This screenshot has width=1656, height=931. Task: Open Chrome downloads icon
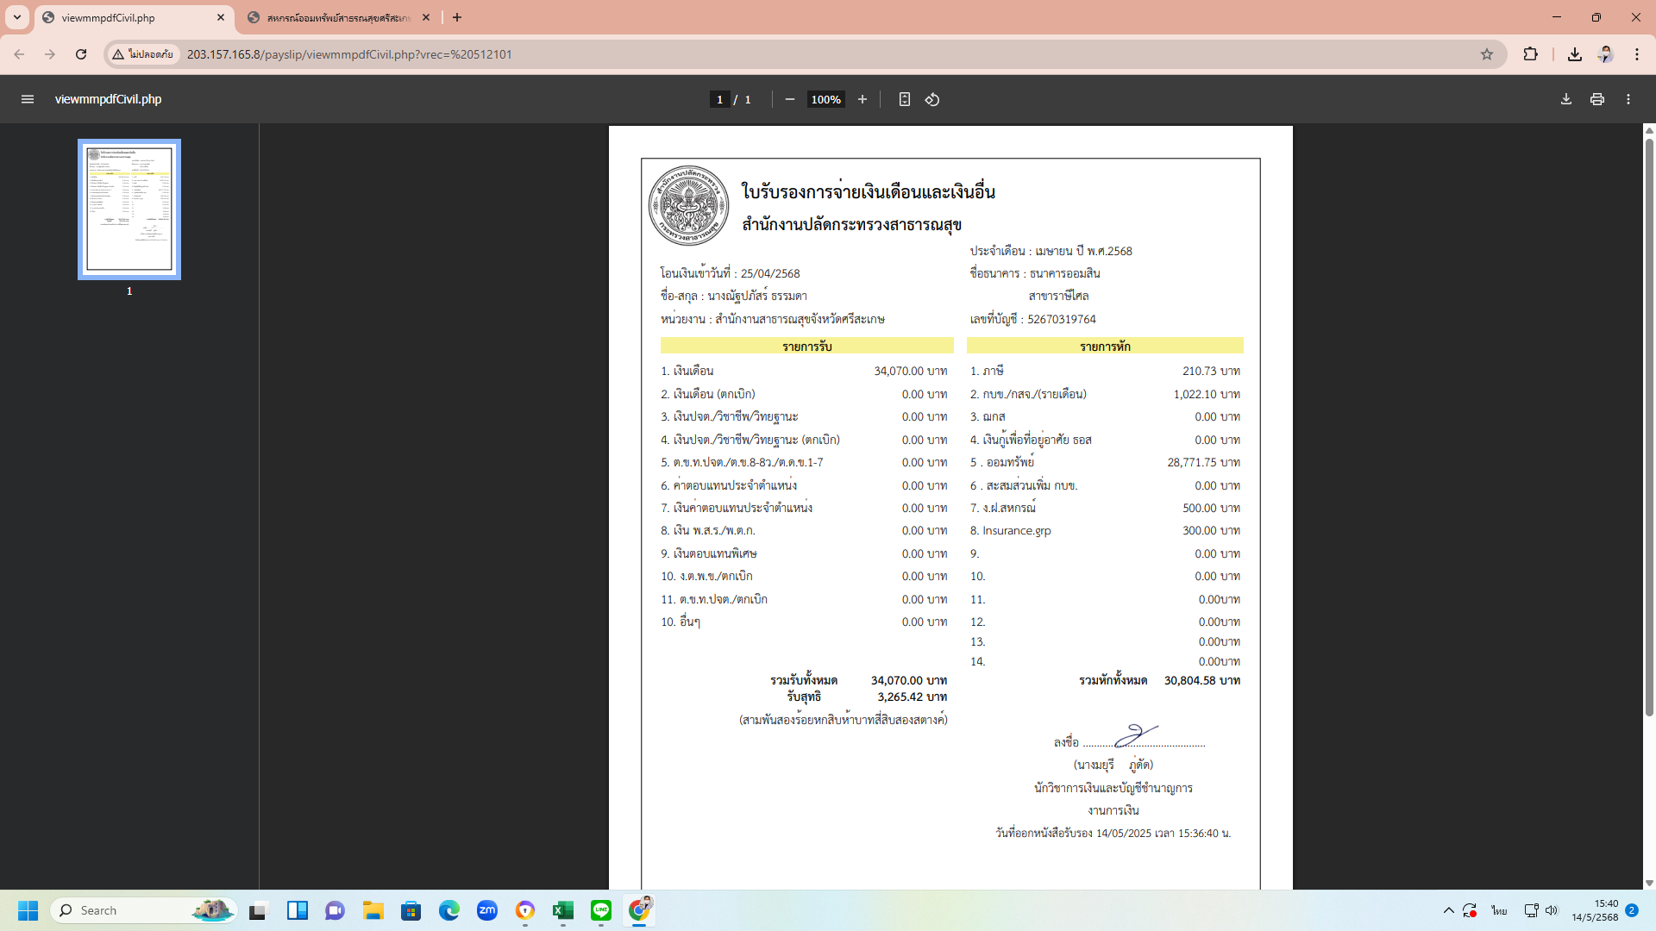[1575, 54]
